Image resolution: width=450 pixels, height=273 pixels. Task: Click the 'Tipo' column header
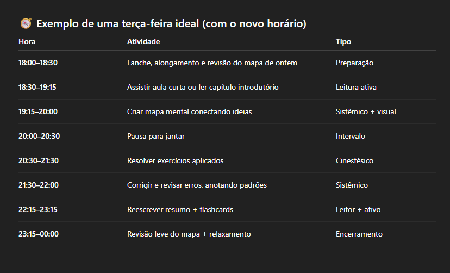click(x=343, y=42)
